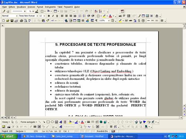Screen dimensions: 186x139
Task: Open Print Preview
Action: (26, 21)
